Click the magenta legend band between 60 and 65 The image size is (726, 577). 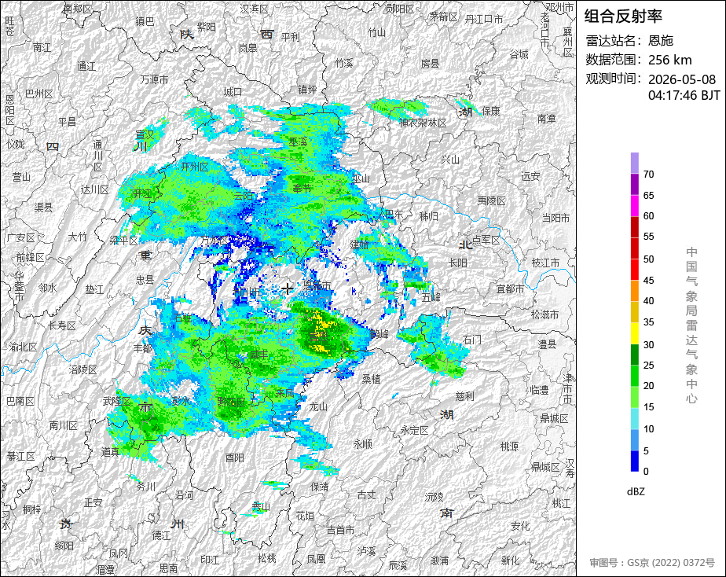(634, 206)
